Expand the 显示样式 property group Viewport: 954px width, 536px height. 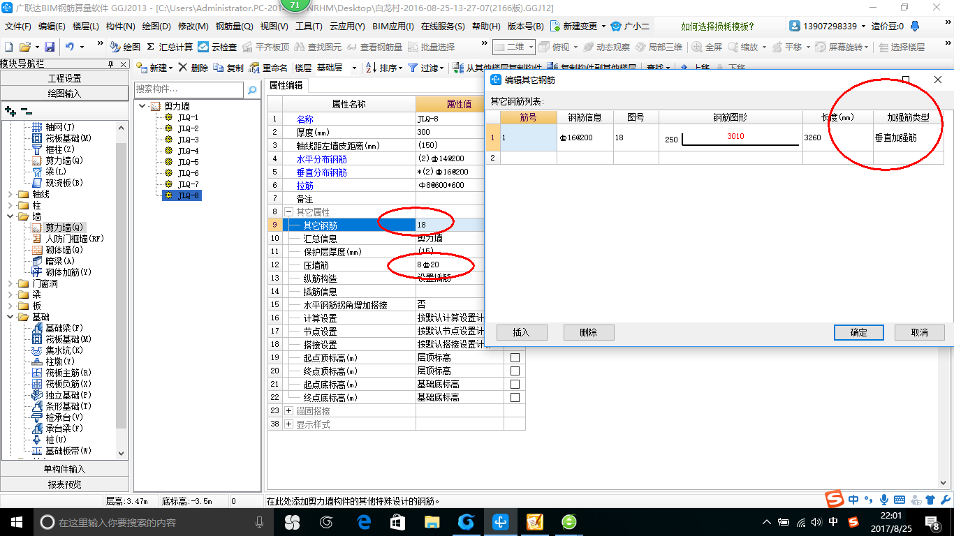[289, 424]
